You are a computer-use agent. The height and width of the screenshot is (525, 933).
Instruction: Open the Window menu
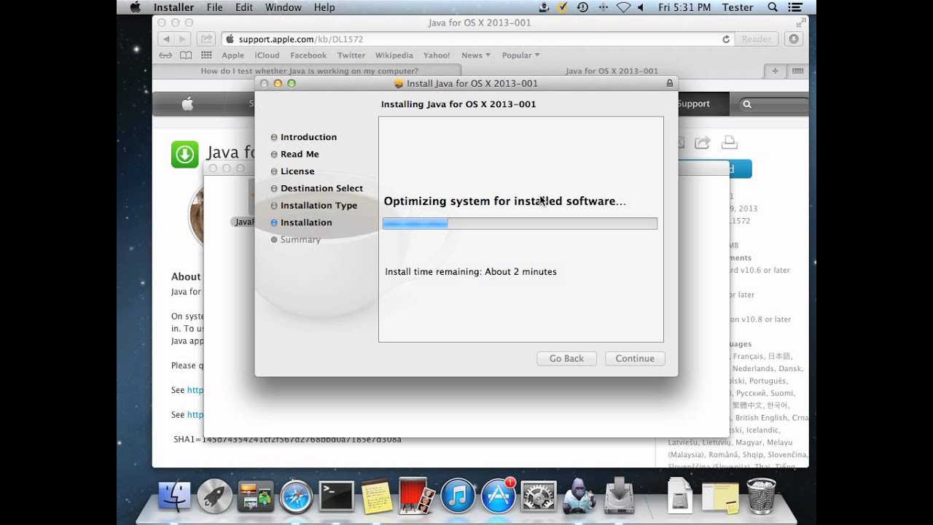[x=284, y=7]
